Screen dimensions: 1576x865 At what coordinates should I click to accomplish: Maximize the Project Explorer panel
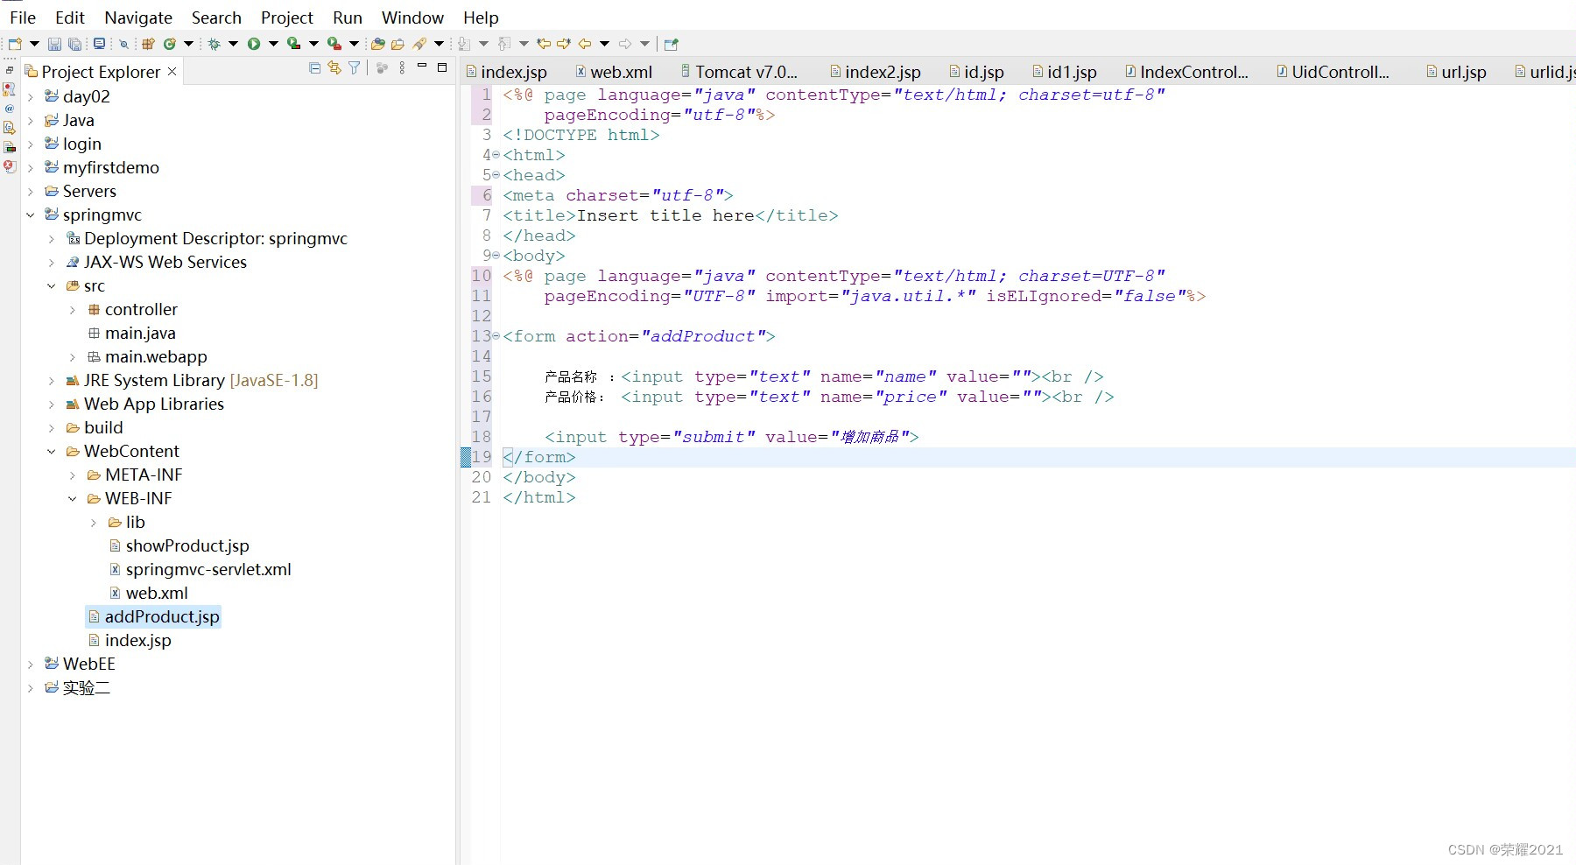coord(442,67)
